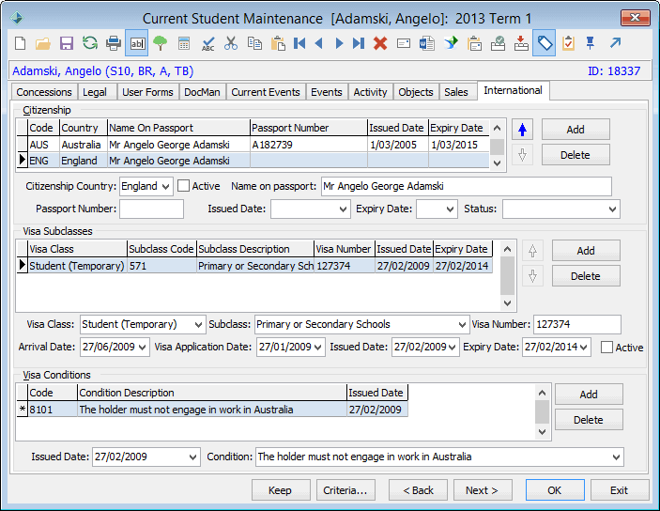Delete the selected citizenship row
The image size is (660, 511).
pyautogui.click(x=576, y=155)
